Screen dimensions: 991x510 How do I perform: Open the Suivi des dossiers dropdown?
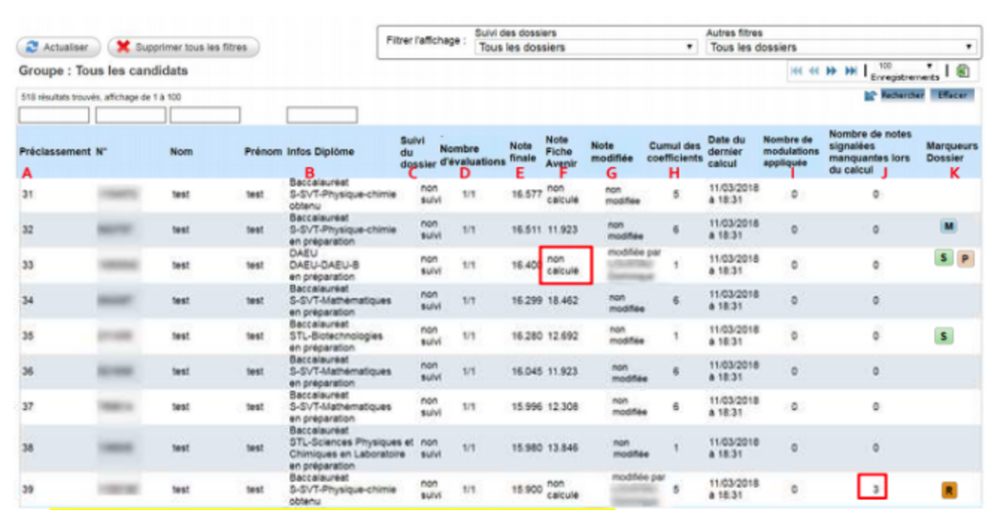[586, 48]
